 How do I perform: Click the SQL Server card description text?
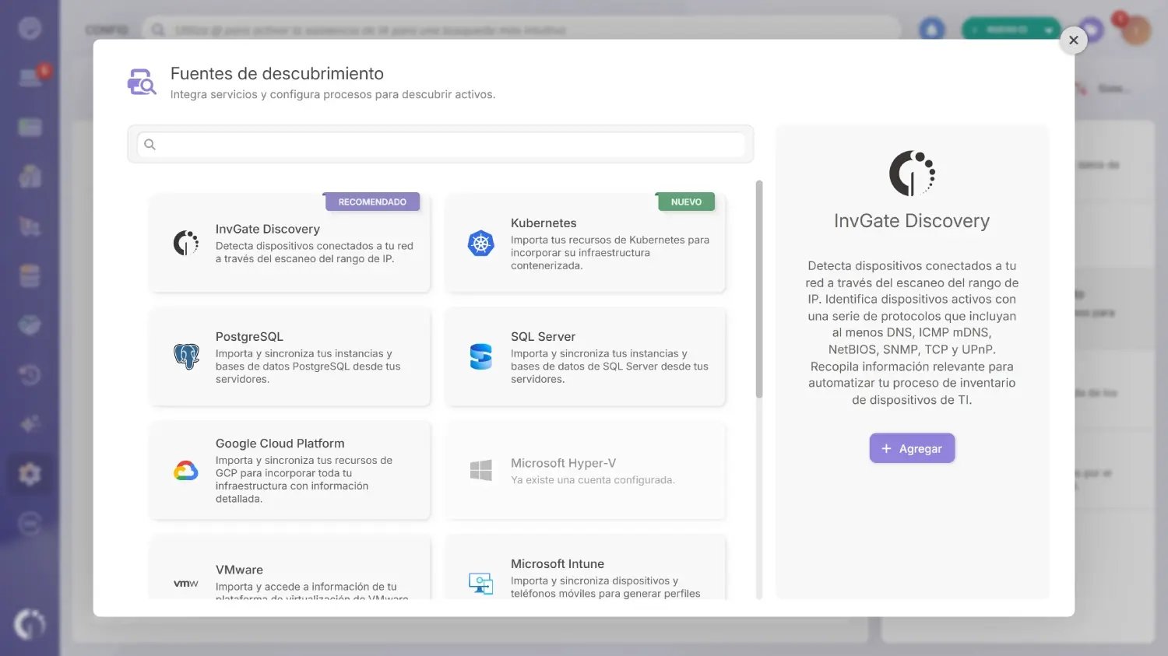(x=610, y=367)
